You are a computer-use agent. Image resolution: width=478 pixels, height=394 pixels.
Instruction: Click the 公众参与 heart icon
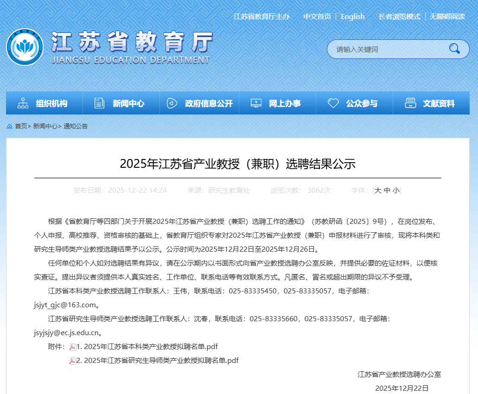click(x=333, y=103)
